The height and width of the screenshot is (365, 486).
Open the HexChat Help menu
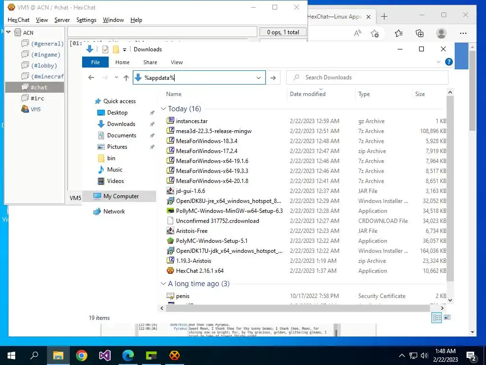pos(136,20)
